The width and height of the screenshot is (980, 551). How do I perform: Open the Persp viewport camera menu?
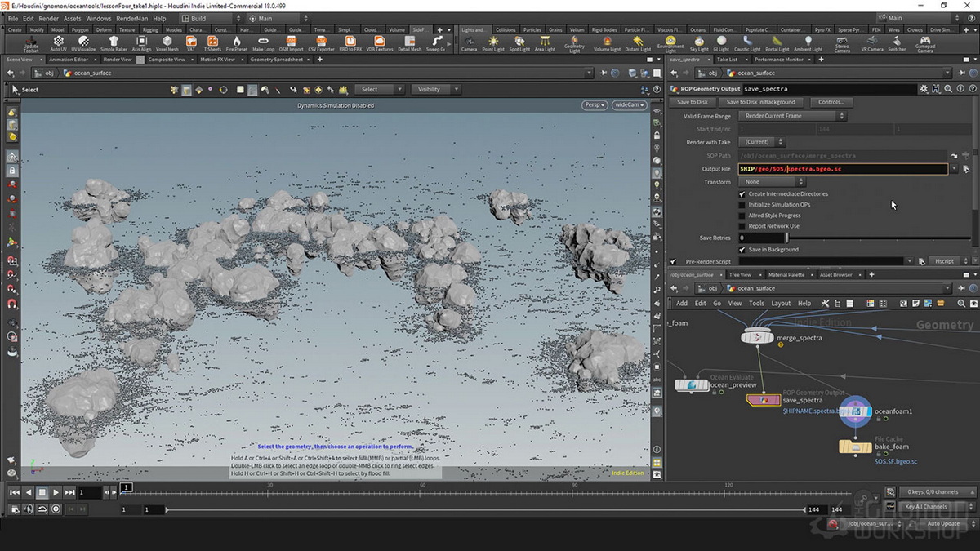[x=595, y=104]
